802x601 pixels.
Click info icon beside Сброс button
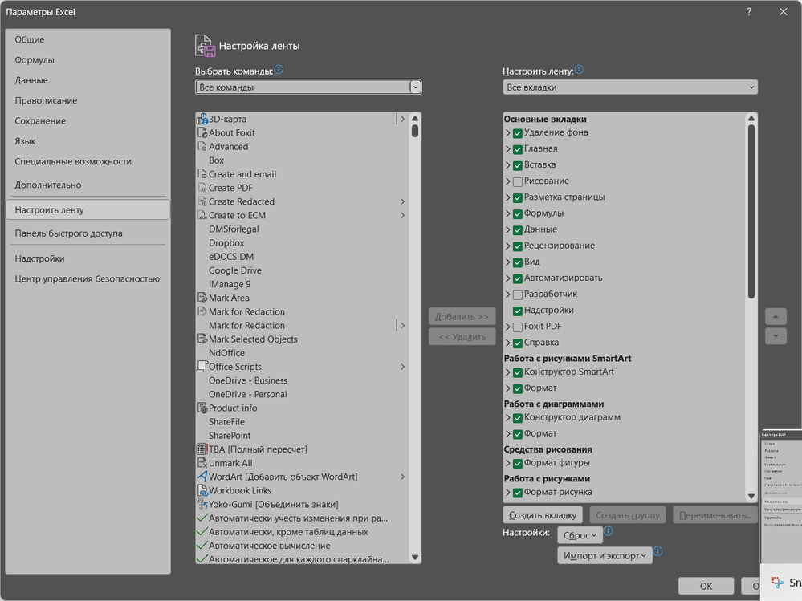pyautogui.click(x=609, y=531)
